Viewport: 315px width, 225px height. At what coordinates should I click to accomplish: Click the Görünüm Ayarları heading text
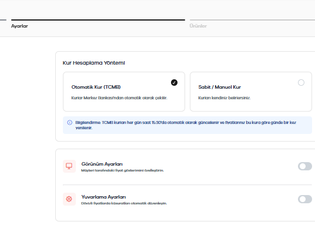click(102, 164)
